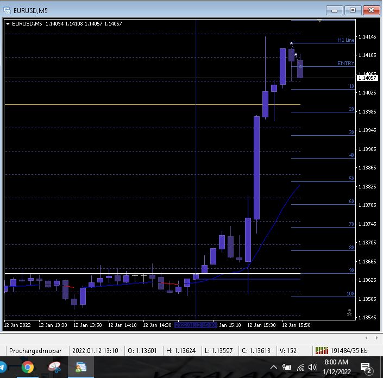Click the active MetaTrader taskbar icon
Image resolution: width=383 pixels, height=378 pixels.
pos(81,367)
